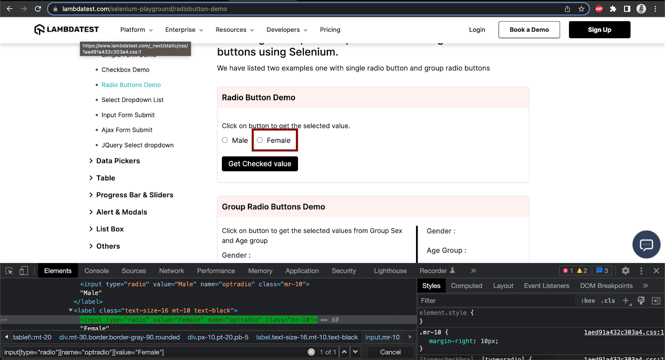Image resolution: width=665 pixels, height=360 pixels.
Task: Open the Event Listeners tab
Action: (x=547, y=286)
